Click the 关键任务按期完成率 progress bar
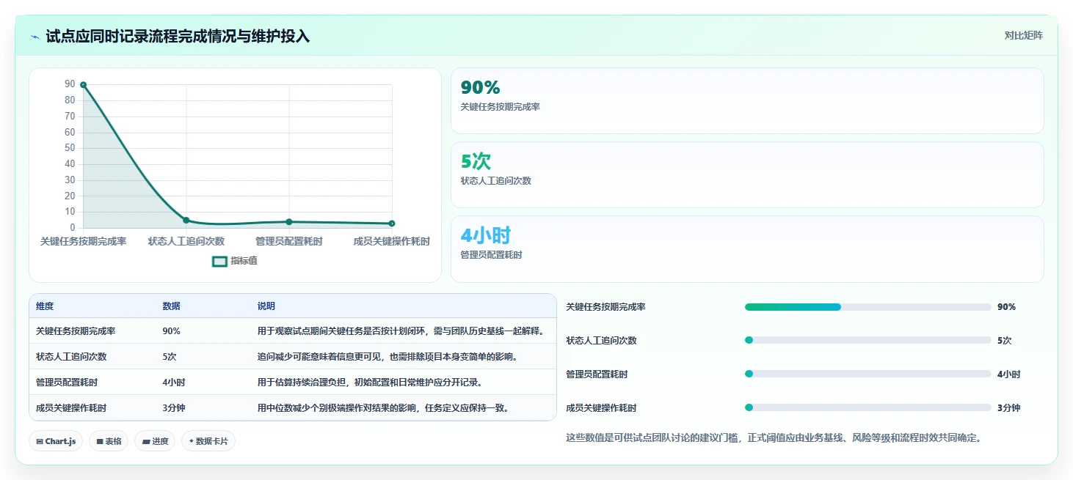This screenshot has height=480, width=1073. pos(868,307)
